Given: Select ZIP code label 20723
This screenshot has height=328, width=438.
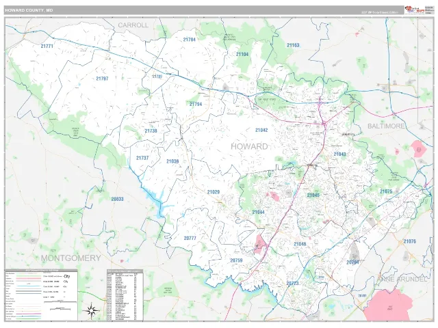Looking at the screenshot, I should coord(292,284).
